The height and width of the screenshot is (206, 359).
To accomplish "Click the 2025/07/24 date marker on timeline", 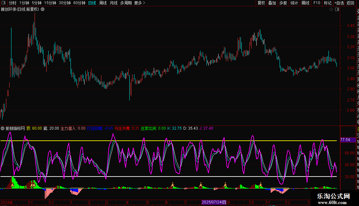I will click(214, 202).
